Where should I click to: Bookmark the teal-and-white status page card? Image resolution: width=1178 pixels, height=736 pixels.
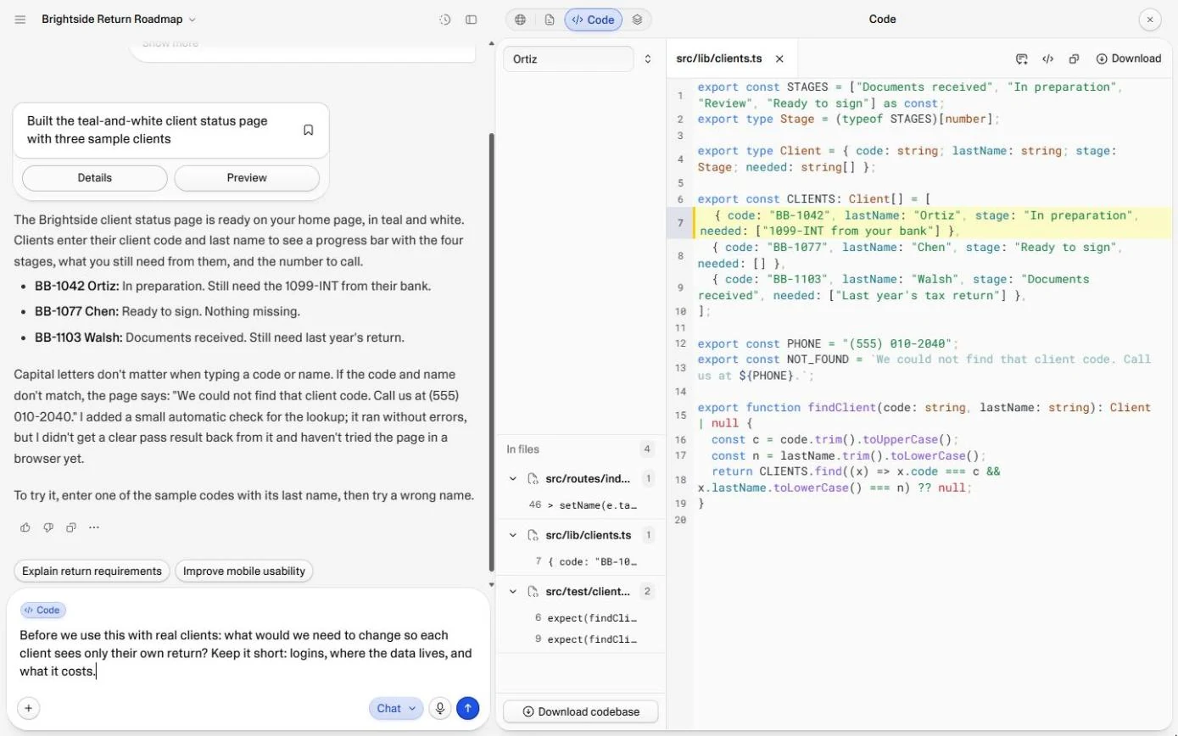(x=309, y=130)
